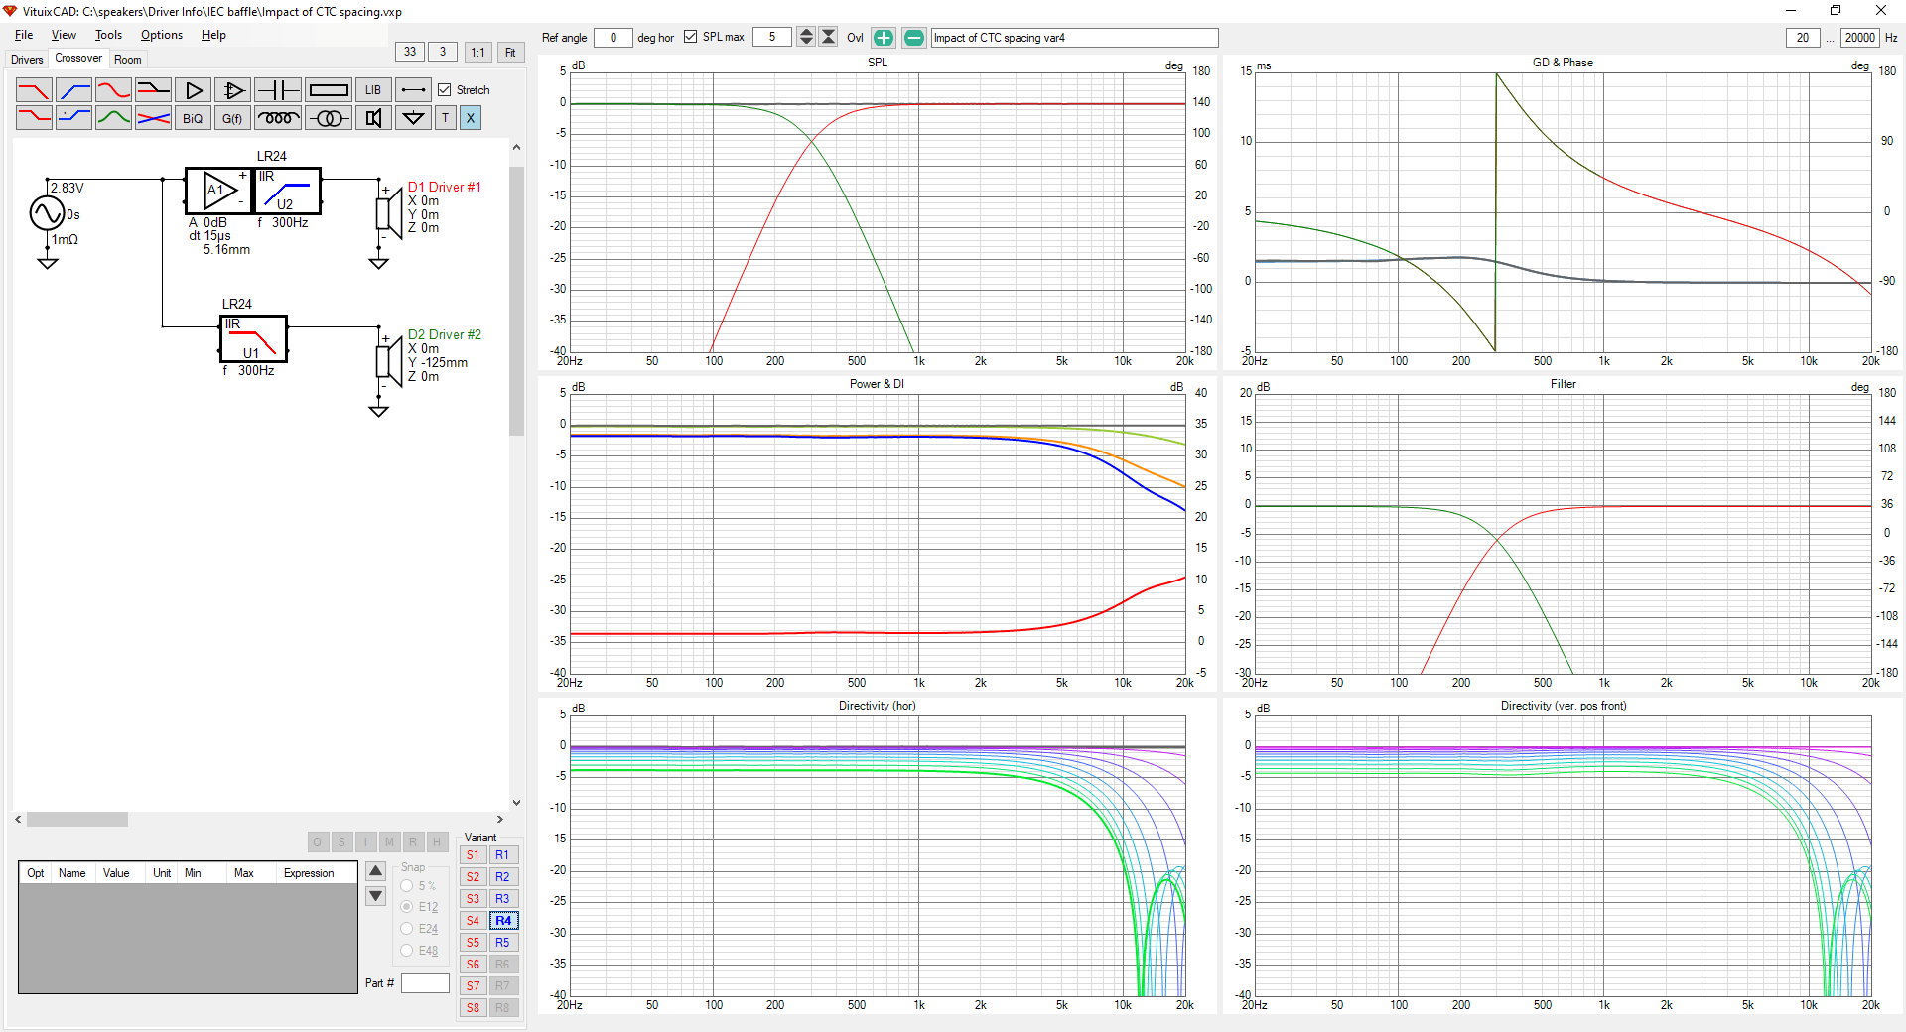
Task: Click the maximum frequency 20000 field
Action: [1860, 38]
